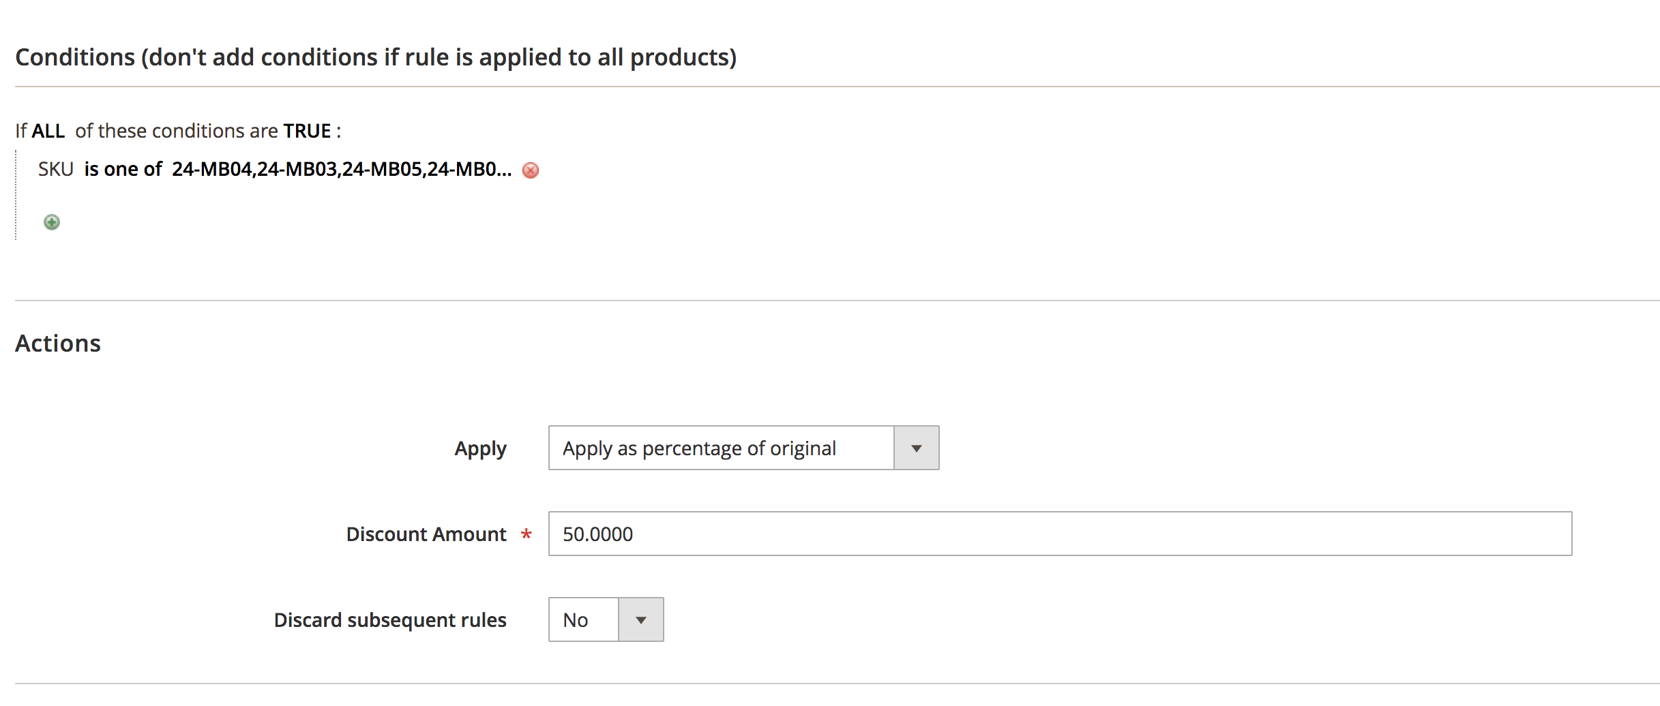Click the Apply label

(479, 448)
